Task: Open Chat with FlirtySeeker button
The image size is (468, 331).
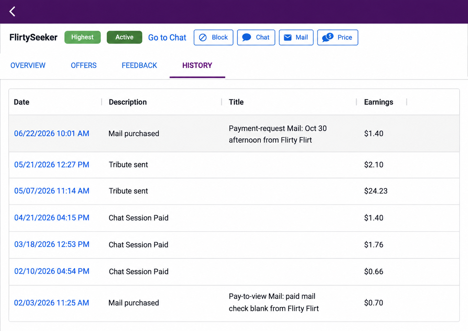Action: 256,37
